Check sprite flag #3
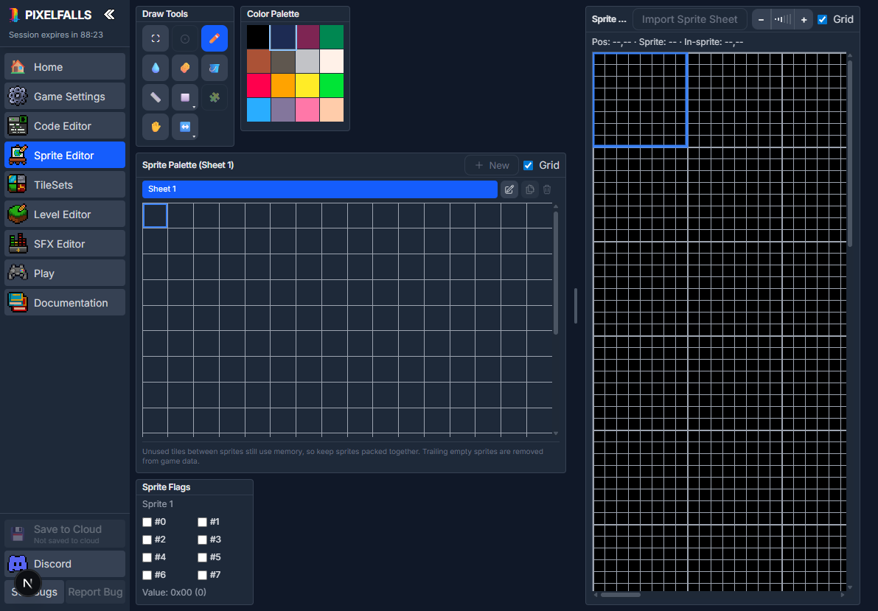The height and width of the screenshot is (611, 878). point(202,540)
